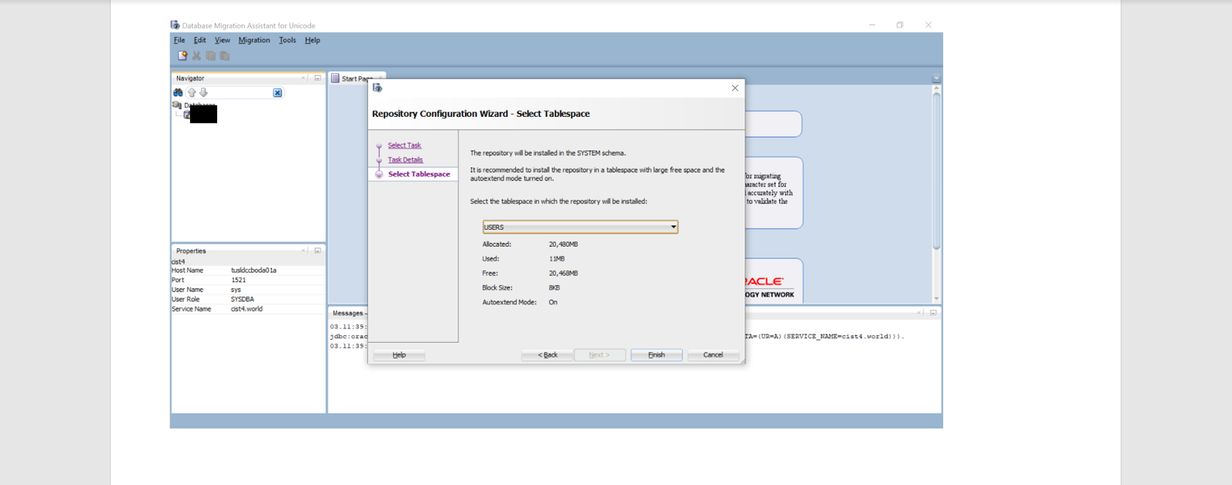Open the Tools menu
The image size is (1232, 485).
pyautogui.click(x=287, y=40)
